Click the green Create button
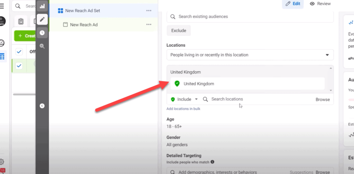The image size is (354, 174). (25, 36)
